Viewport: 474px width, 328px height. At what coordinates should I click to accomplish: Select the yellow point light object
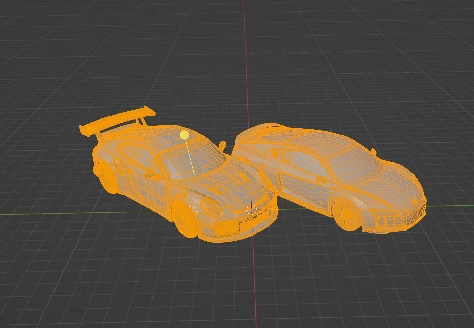click(x=184, y=135)
